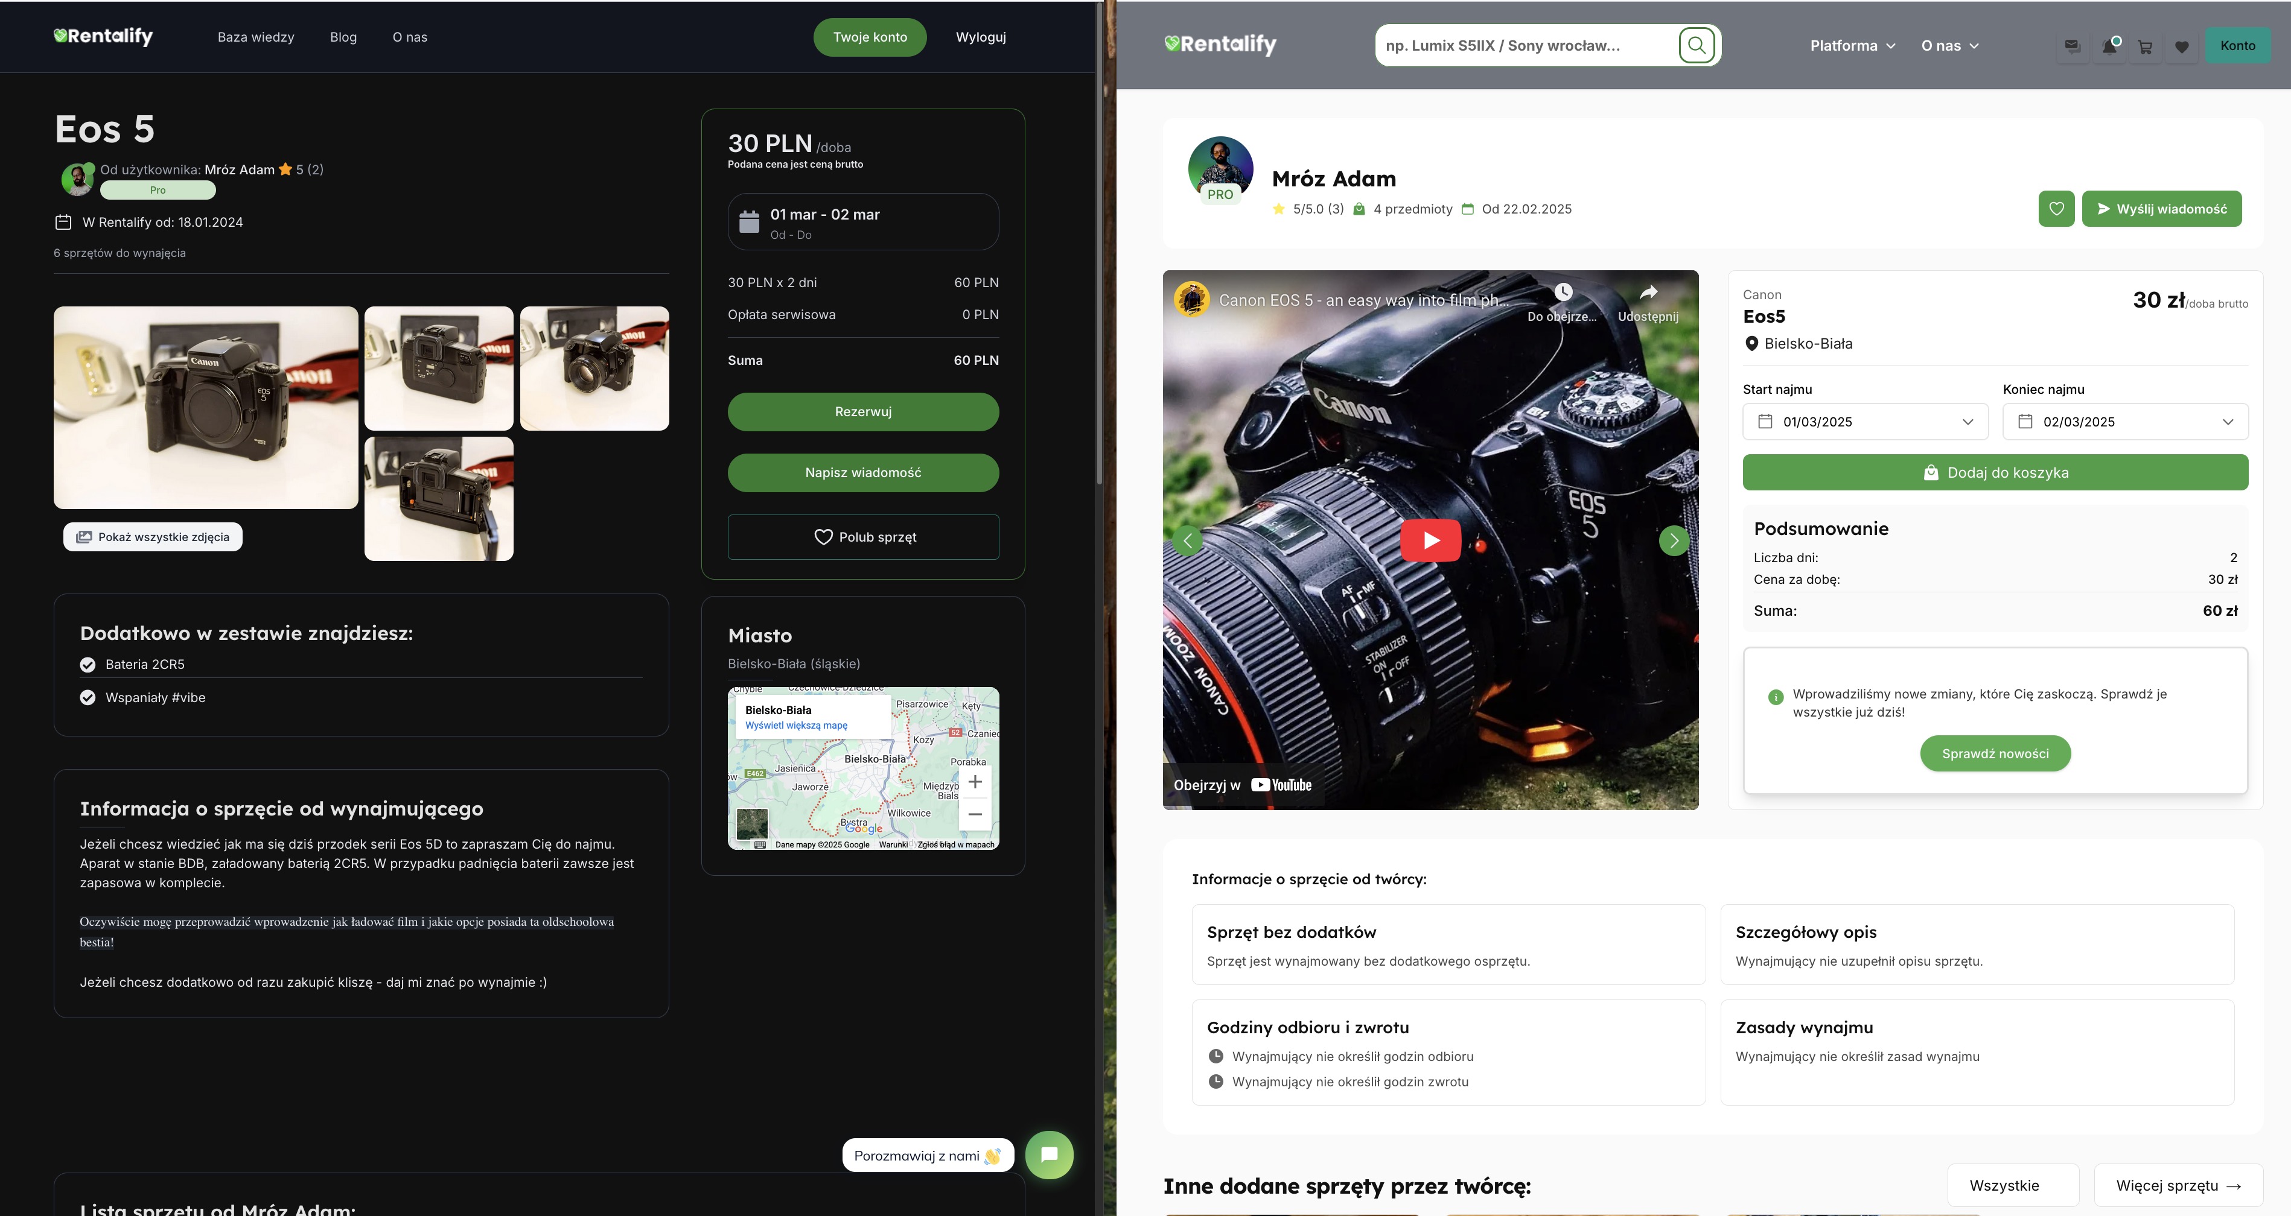Zoom in on the Bielsko-Biała map
Screen dimensions: 2291x1216
tap(975, 781)
